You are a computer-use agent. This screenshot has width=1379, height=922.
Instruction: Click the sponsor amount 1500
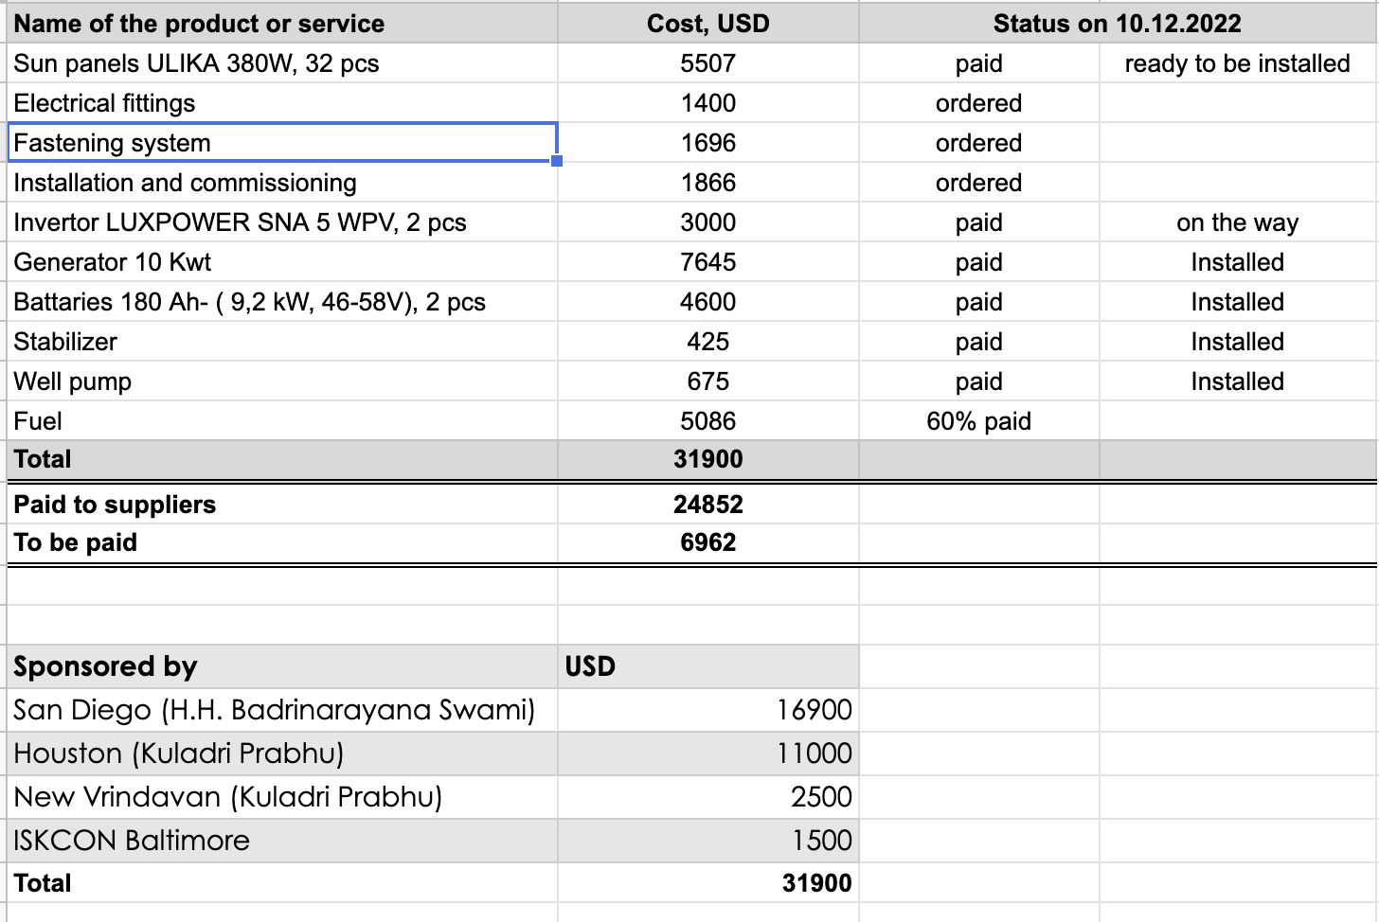(708, 841)
